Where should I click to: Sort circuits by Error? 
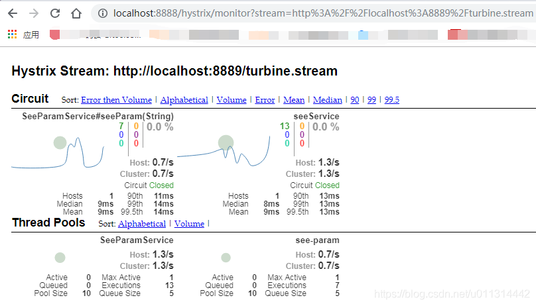click(x=265, y=100)
